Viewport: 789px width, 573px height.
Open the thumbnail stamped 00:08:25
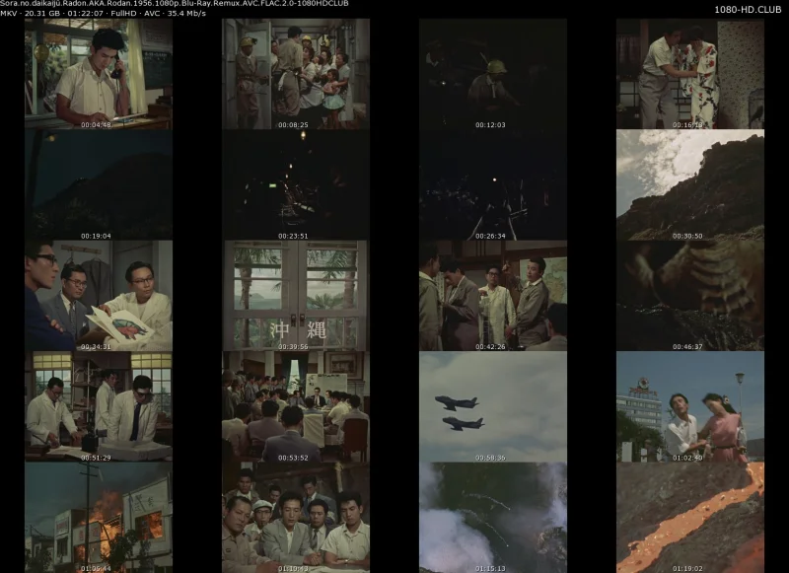[296, 74]
